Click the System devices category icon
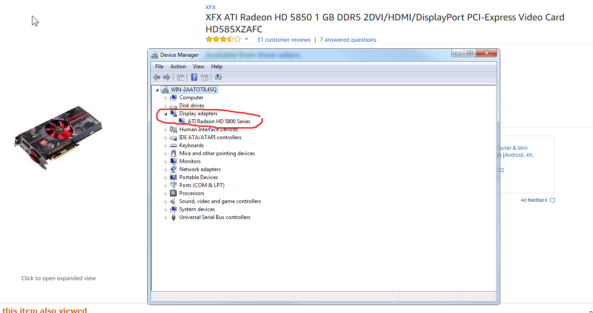Viewport: 593px width, 313px height. click(x=174, y=209)
